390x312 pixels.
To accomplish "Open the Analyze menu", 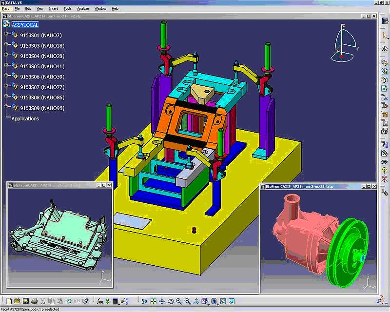I will pyautogui.click(x=83, y=8).
